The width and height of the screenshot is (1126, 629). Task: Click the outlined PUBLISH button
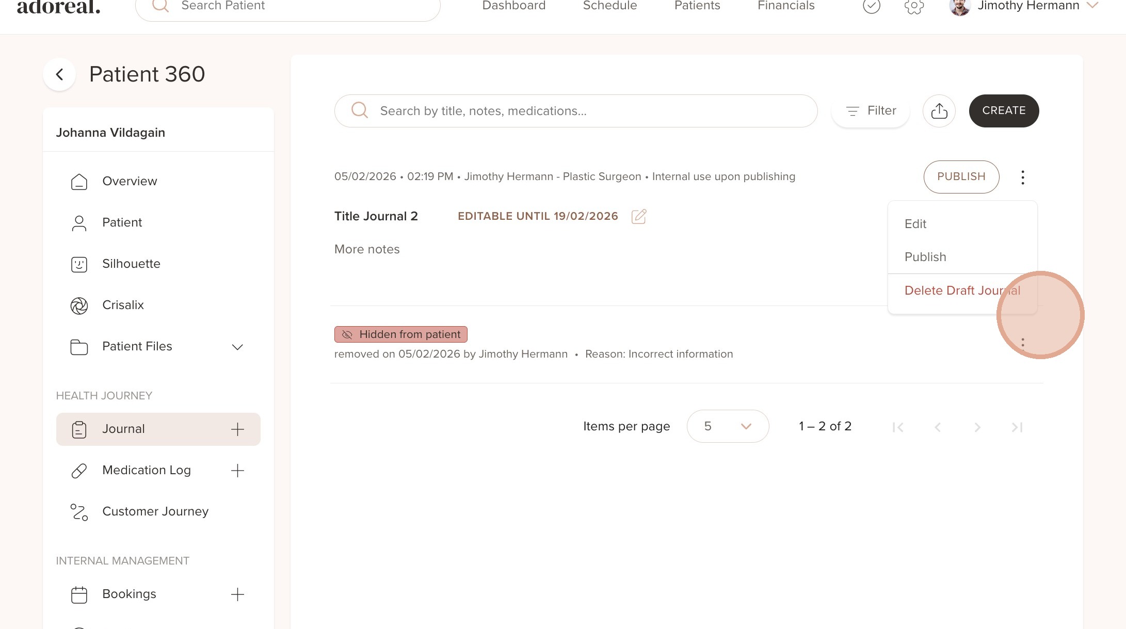click(961, 176)
